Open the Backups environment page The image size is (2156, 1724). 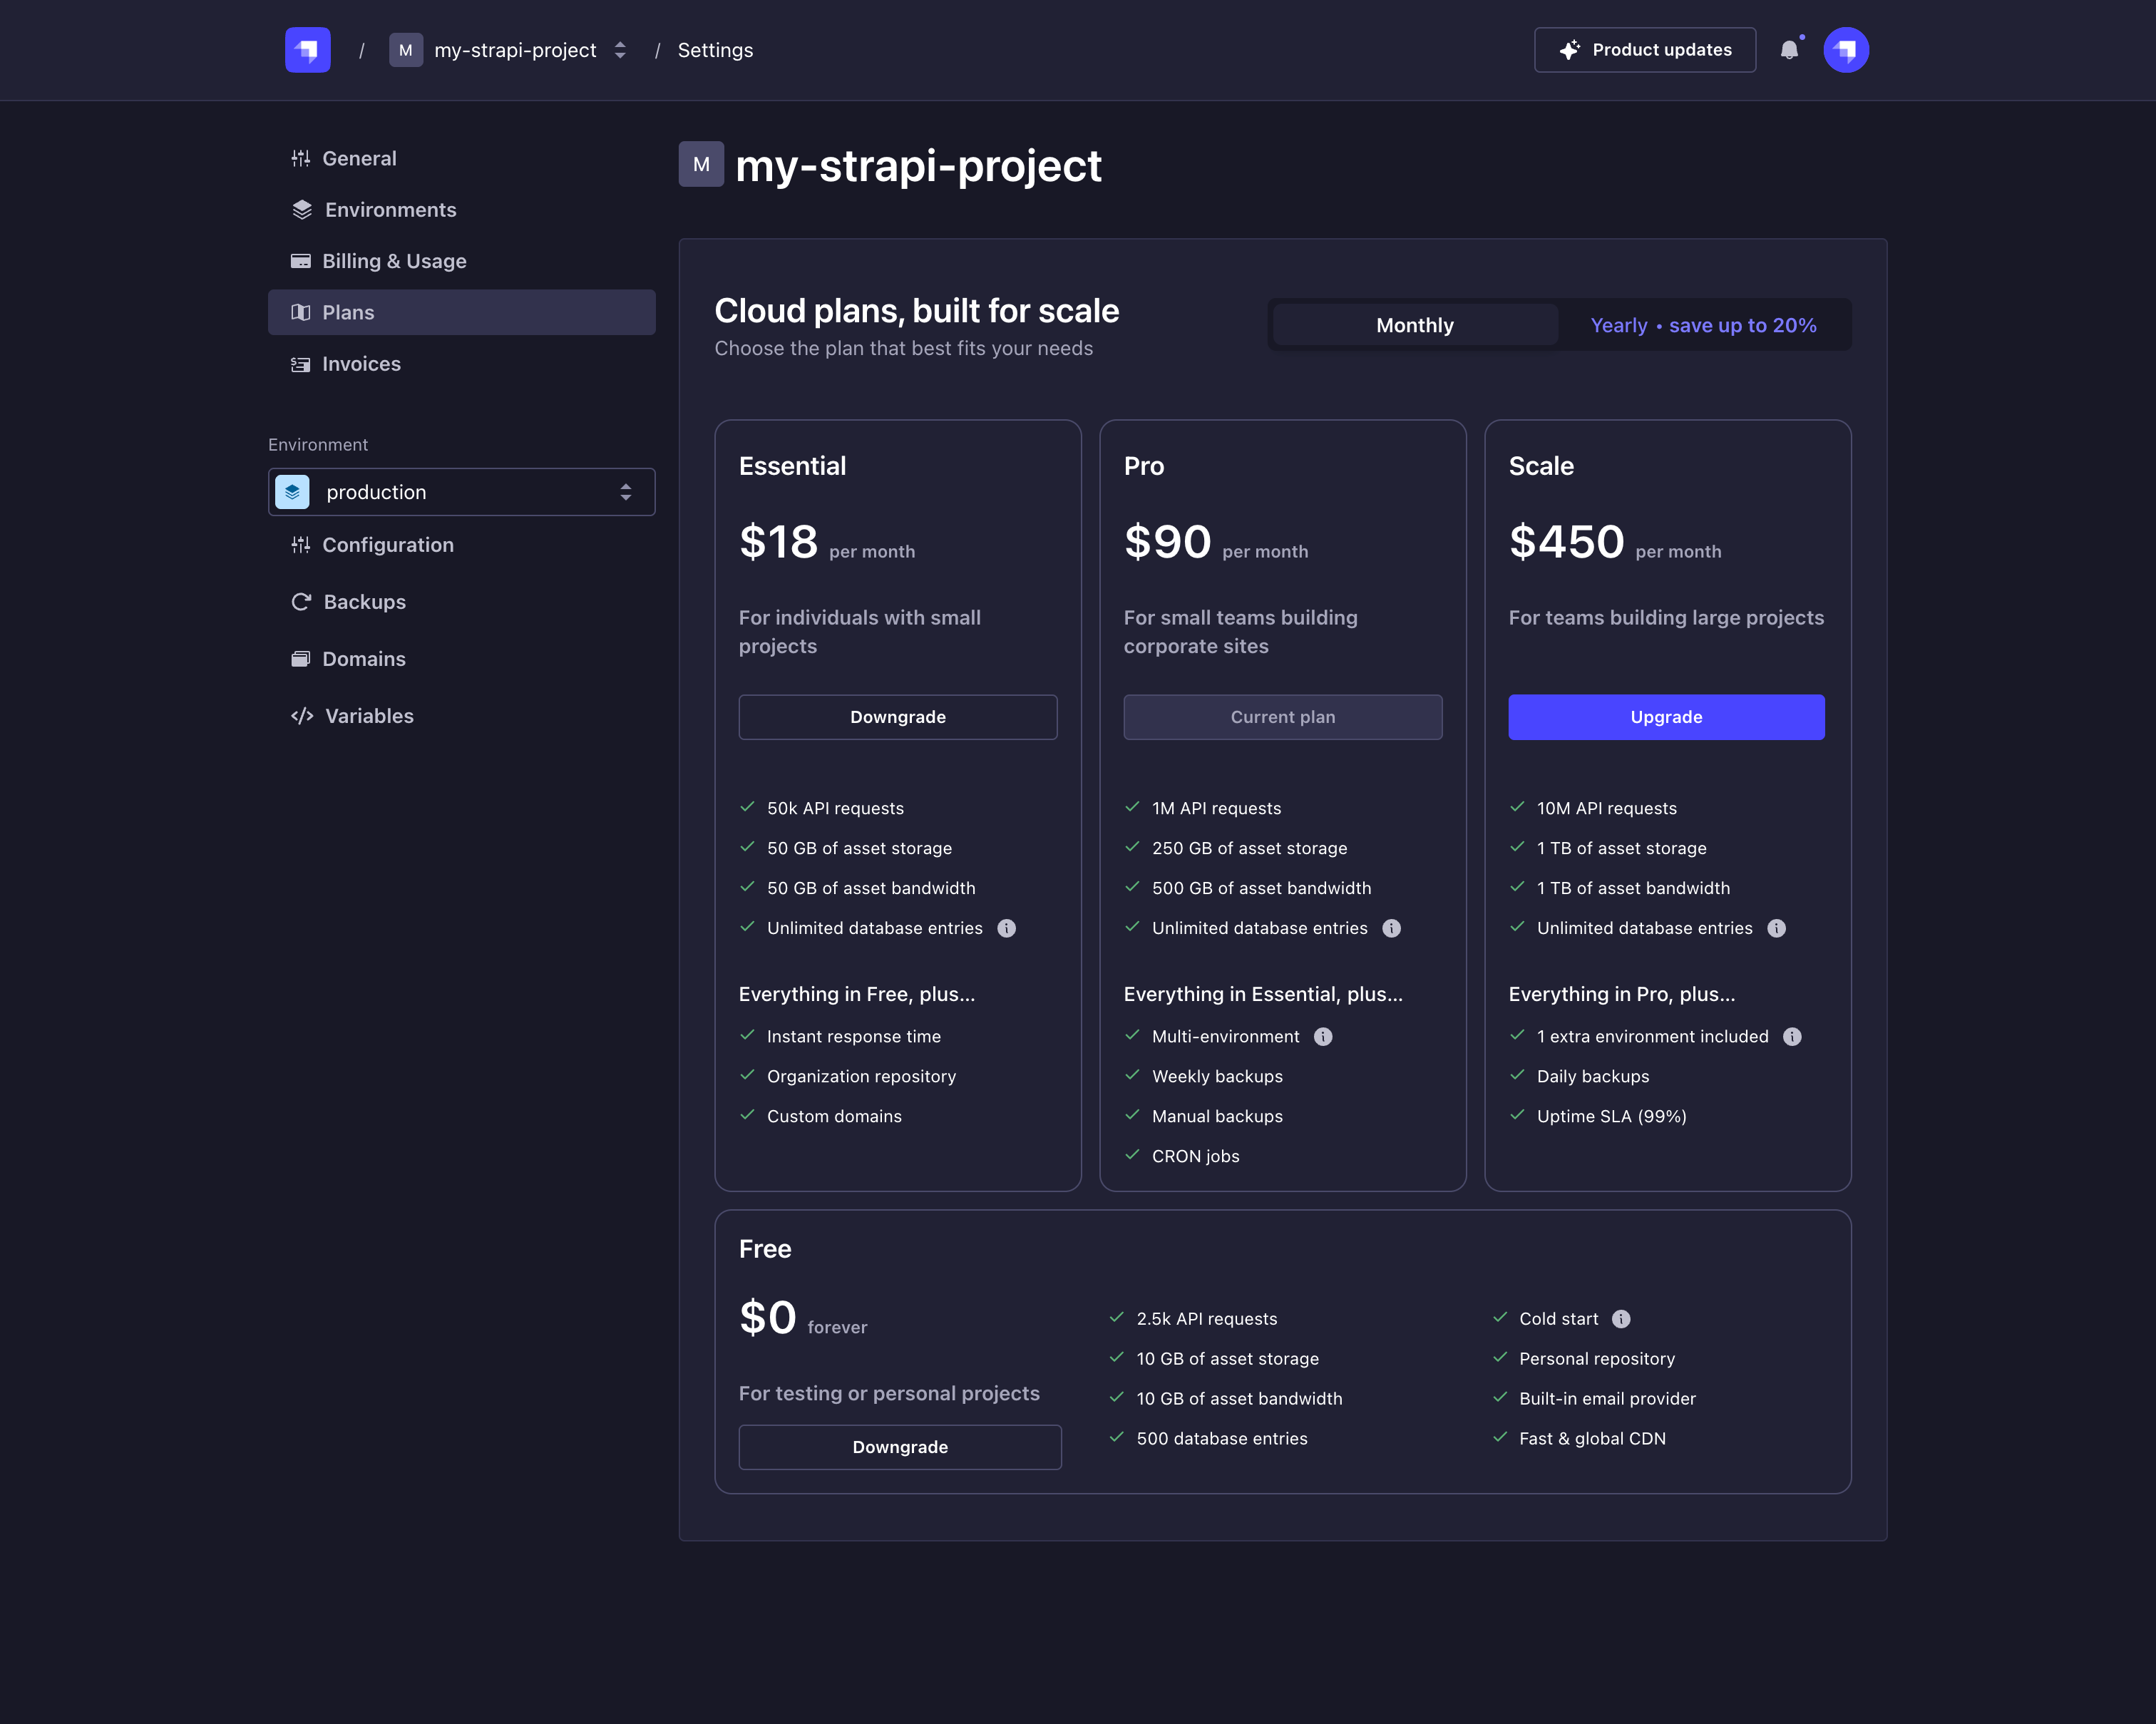pos(364,602)
